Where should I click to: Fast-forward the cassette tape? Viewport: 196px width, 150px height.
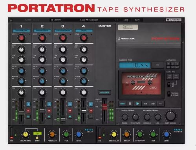[153, 104]
